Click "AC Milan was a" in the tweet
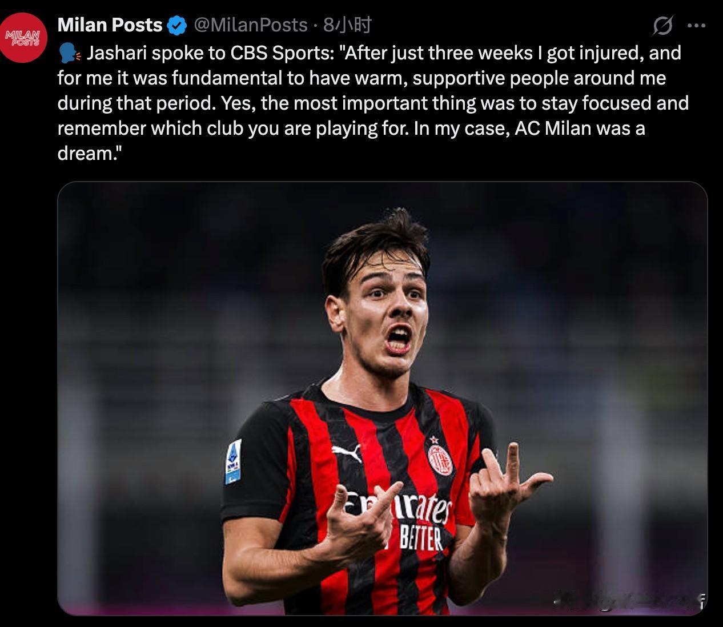 [580, 128]
